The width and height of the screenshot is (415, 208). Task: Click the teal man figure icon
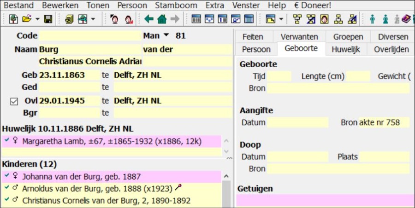pos(372,19)
